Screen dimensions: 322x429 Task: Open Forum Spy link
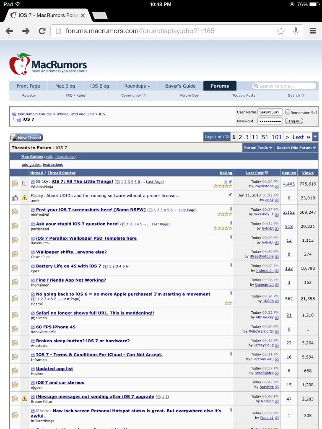(x=190, y=96)
